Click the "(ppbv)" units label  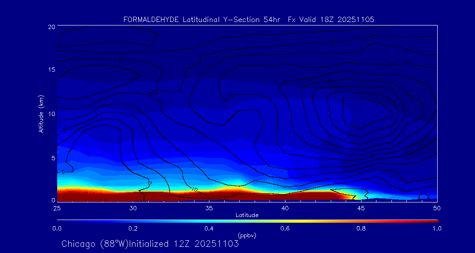247,236
